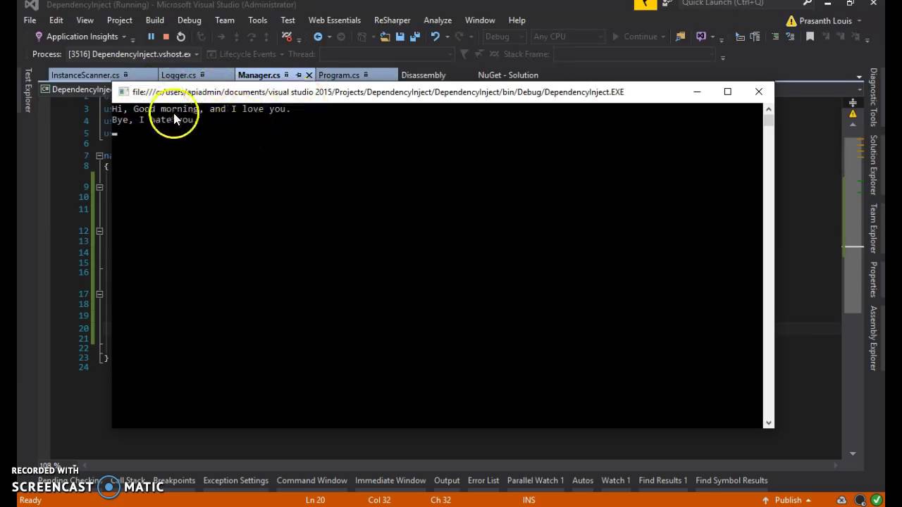
Task: Click the Restart debugging icon
Action: point(181,37)
